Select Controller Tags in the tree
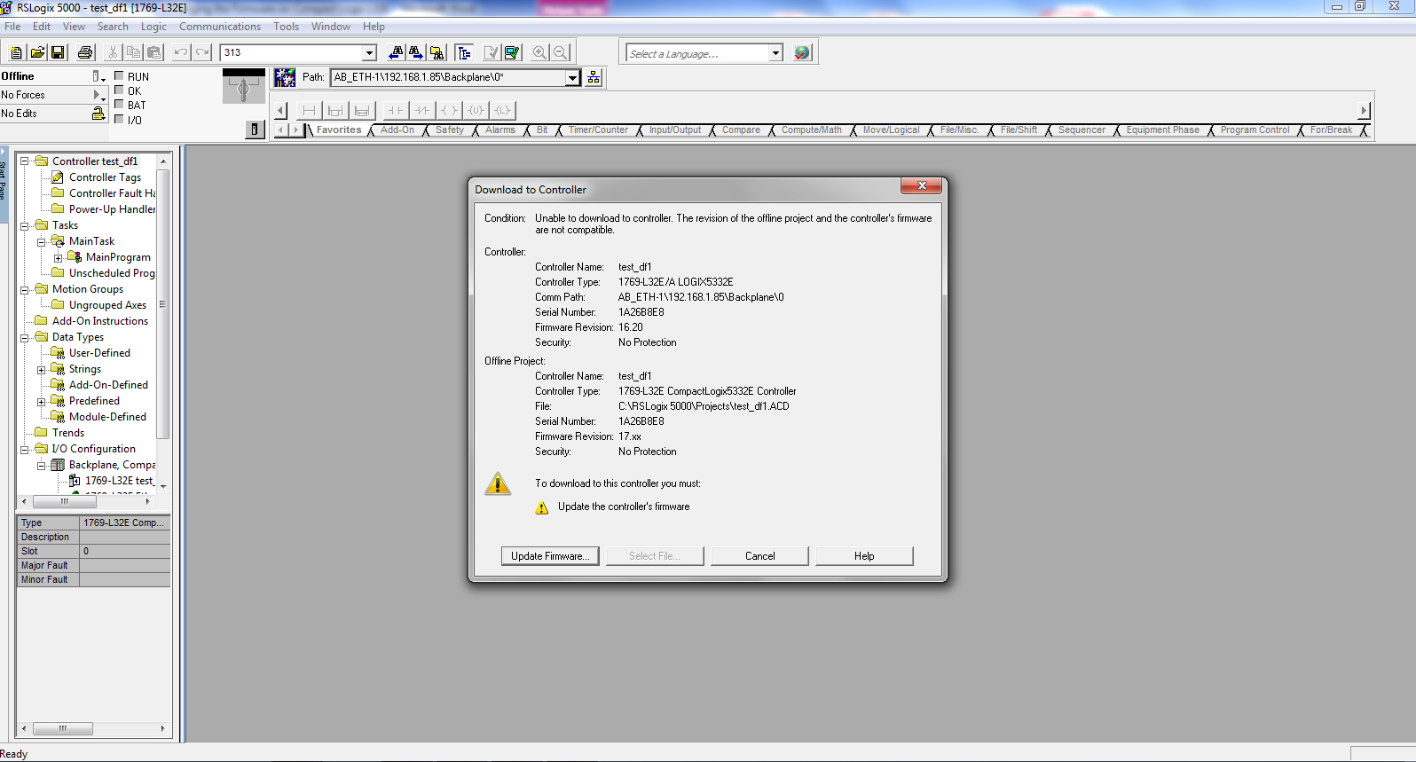This screenshot has height=762, width=1416. pyautogui.click(x=105, y=177)
